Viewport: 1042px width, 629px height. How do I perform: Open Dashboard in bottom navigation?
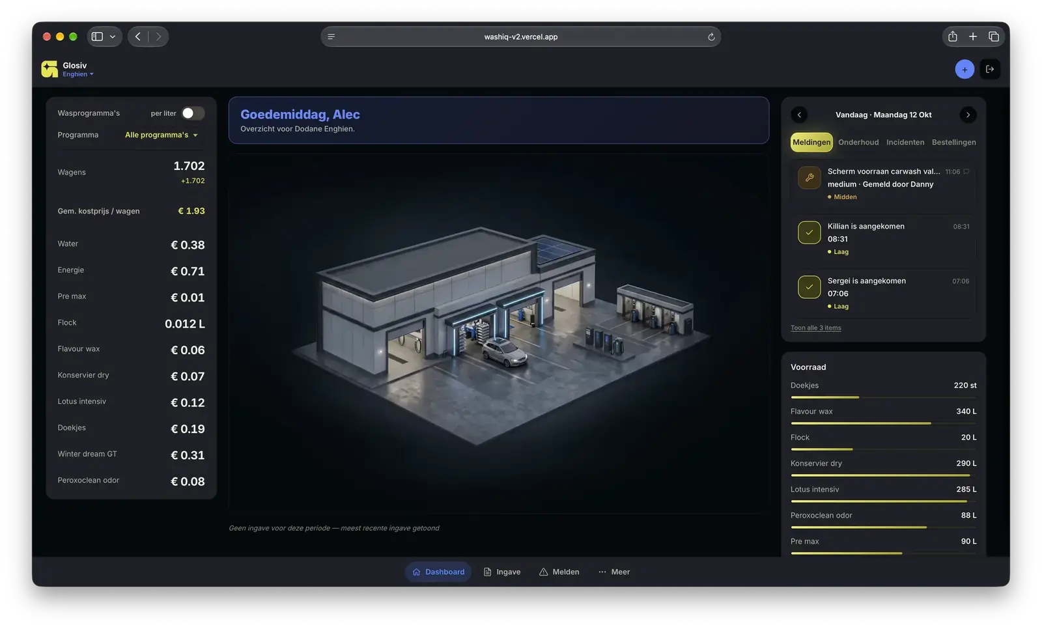pyautogui.click(x=438, y=572)
